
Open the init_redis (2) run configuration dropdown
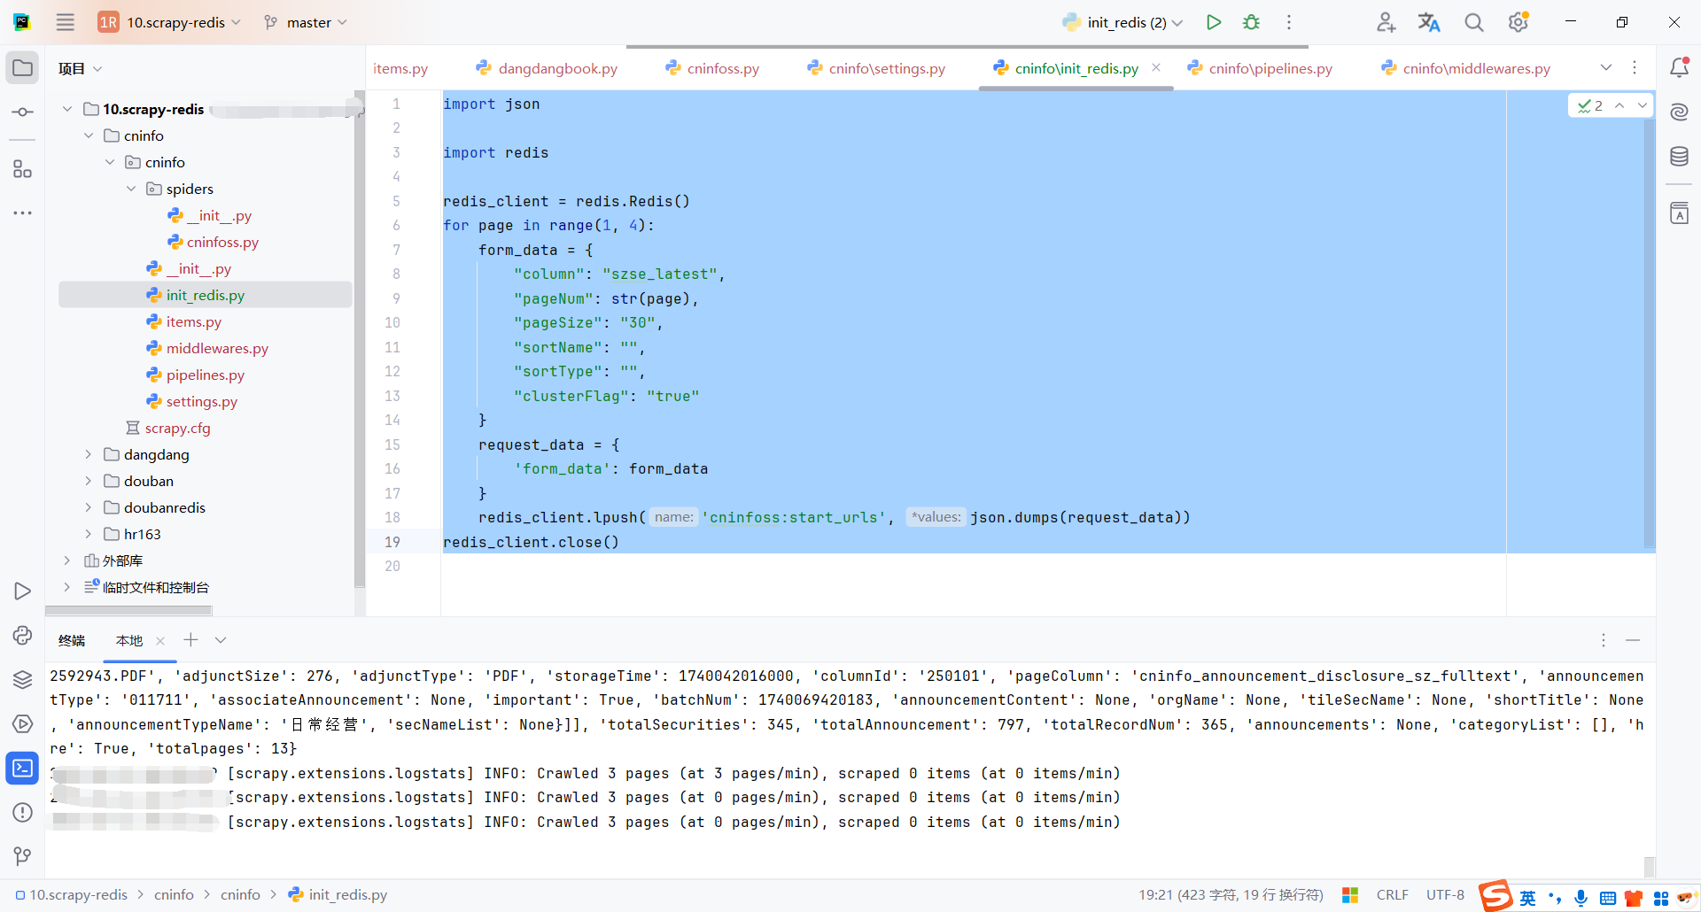tap(1122, 22)
